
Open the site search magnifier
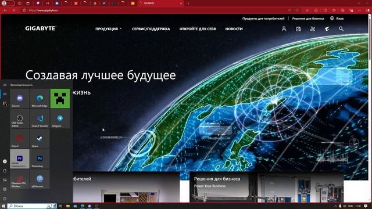coord(341,29)
